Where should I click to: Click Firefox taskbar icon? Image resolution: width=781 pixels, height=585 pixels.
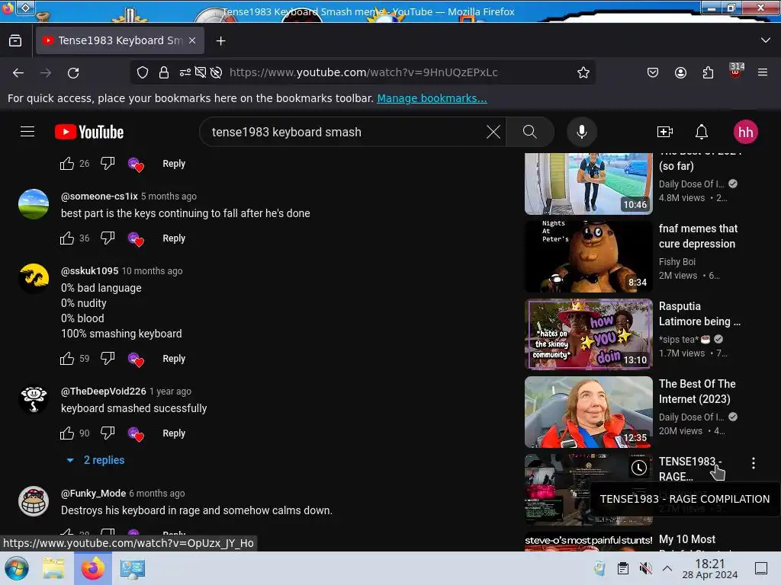pos(93,568)
